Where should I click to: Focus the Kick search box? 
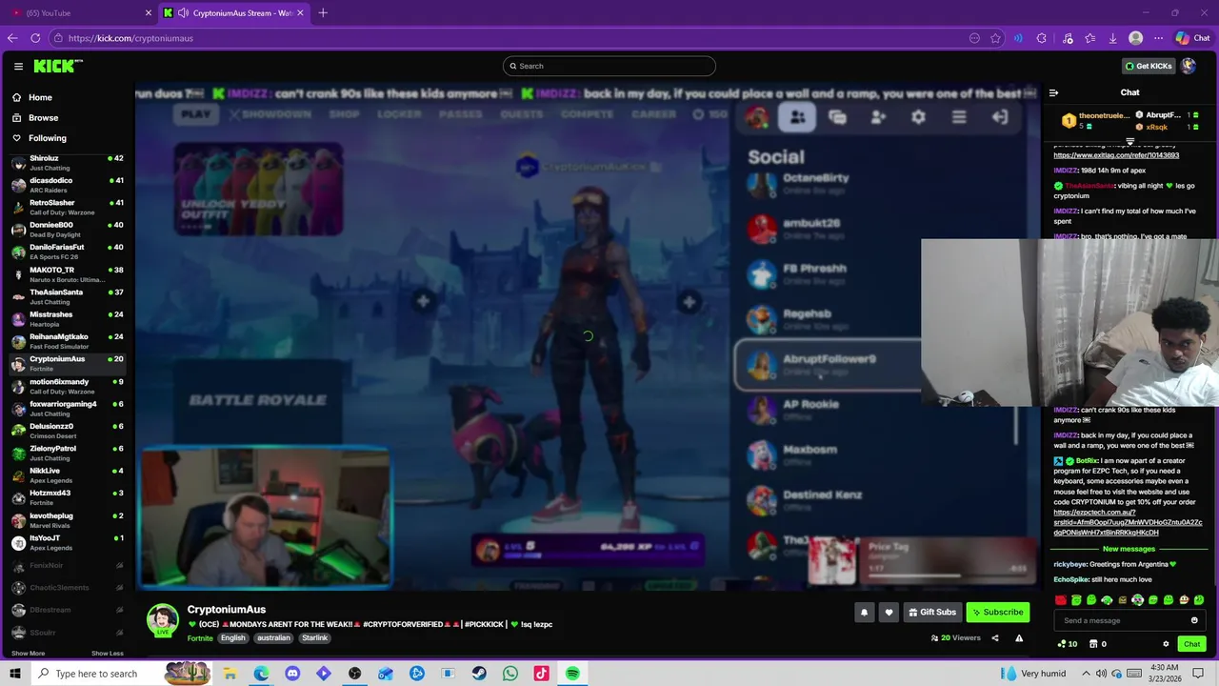(x=609, y=66)
